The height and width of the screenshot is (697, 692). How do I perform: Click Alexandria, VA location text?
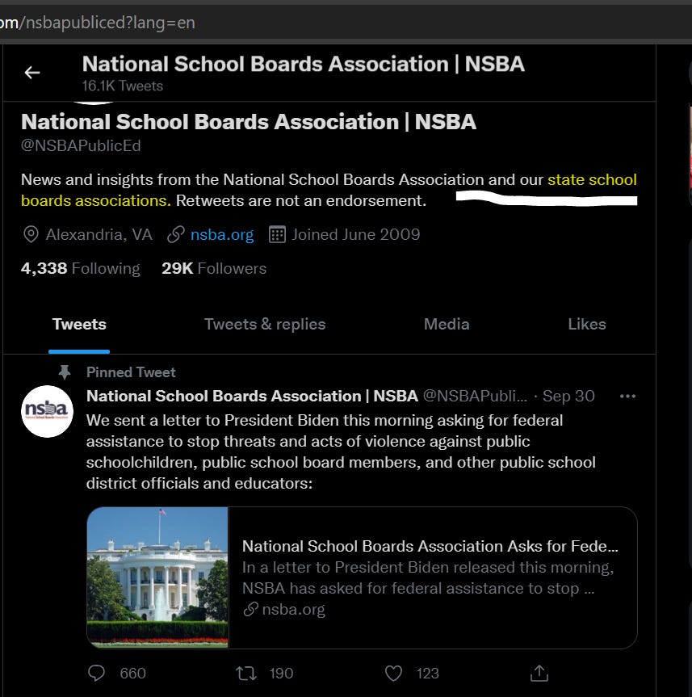point(99,234)
